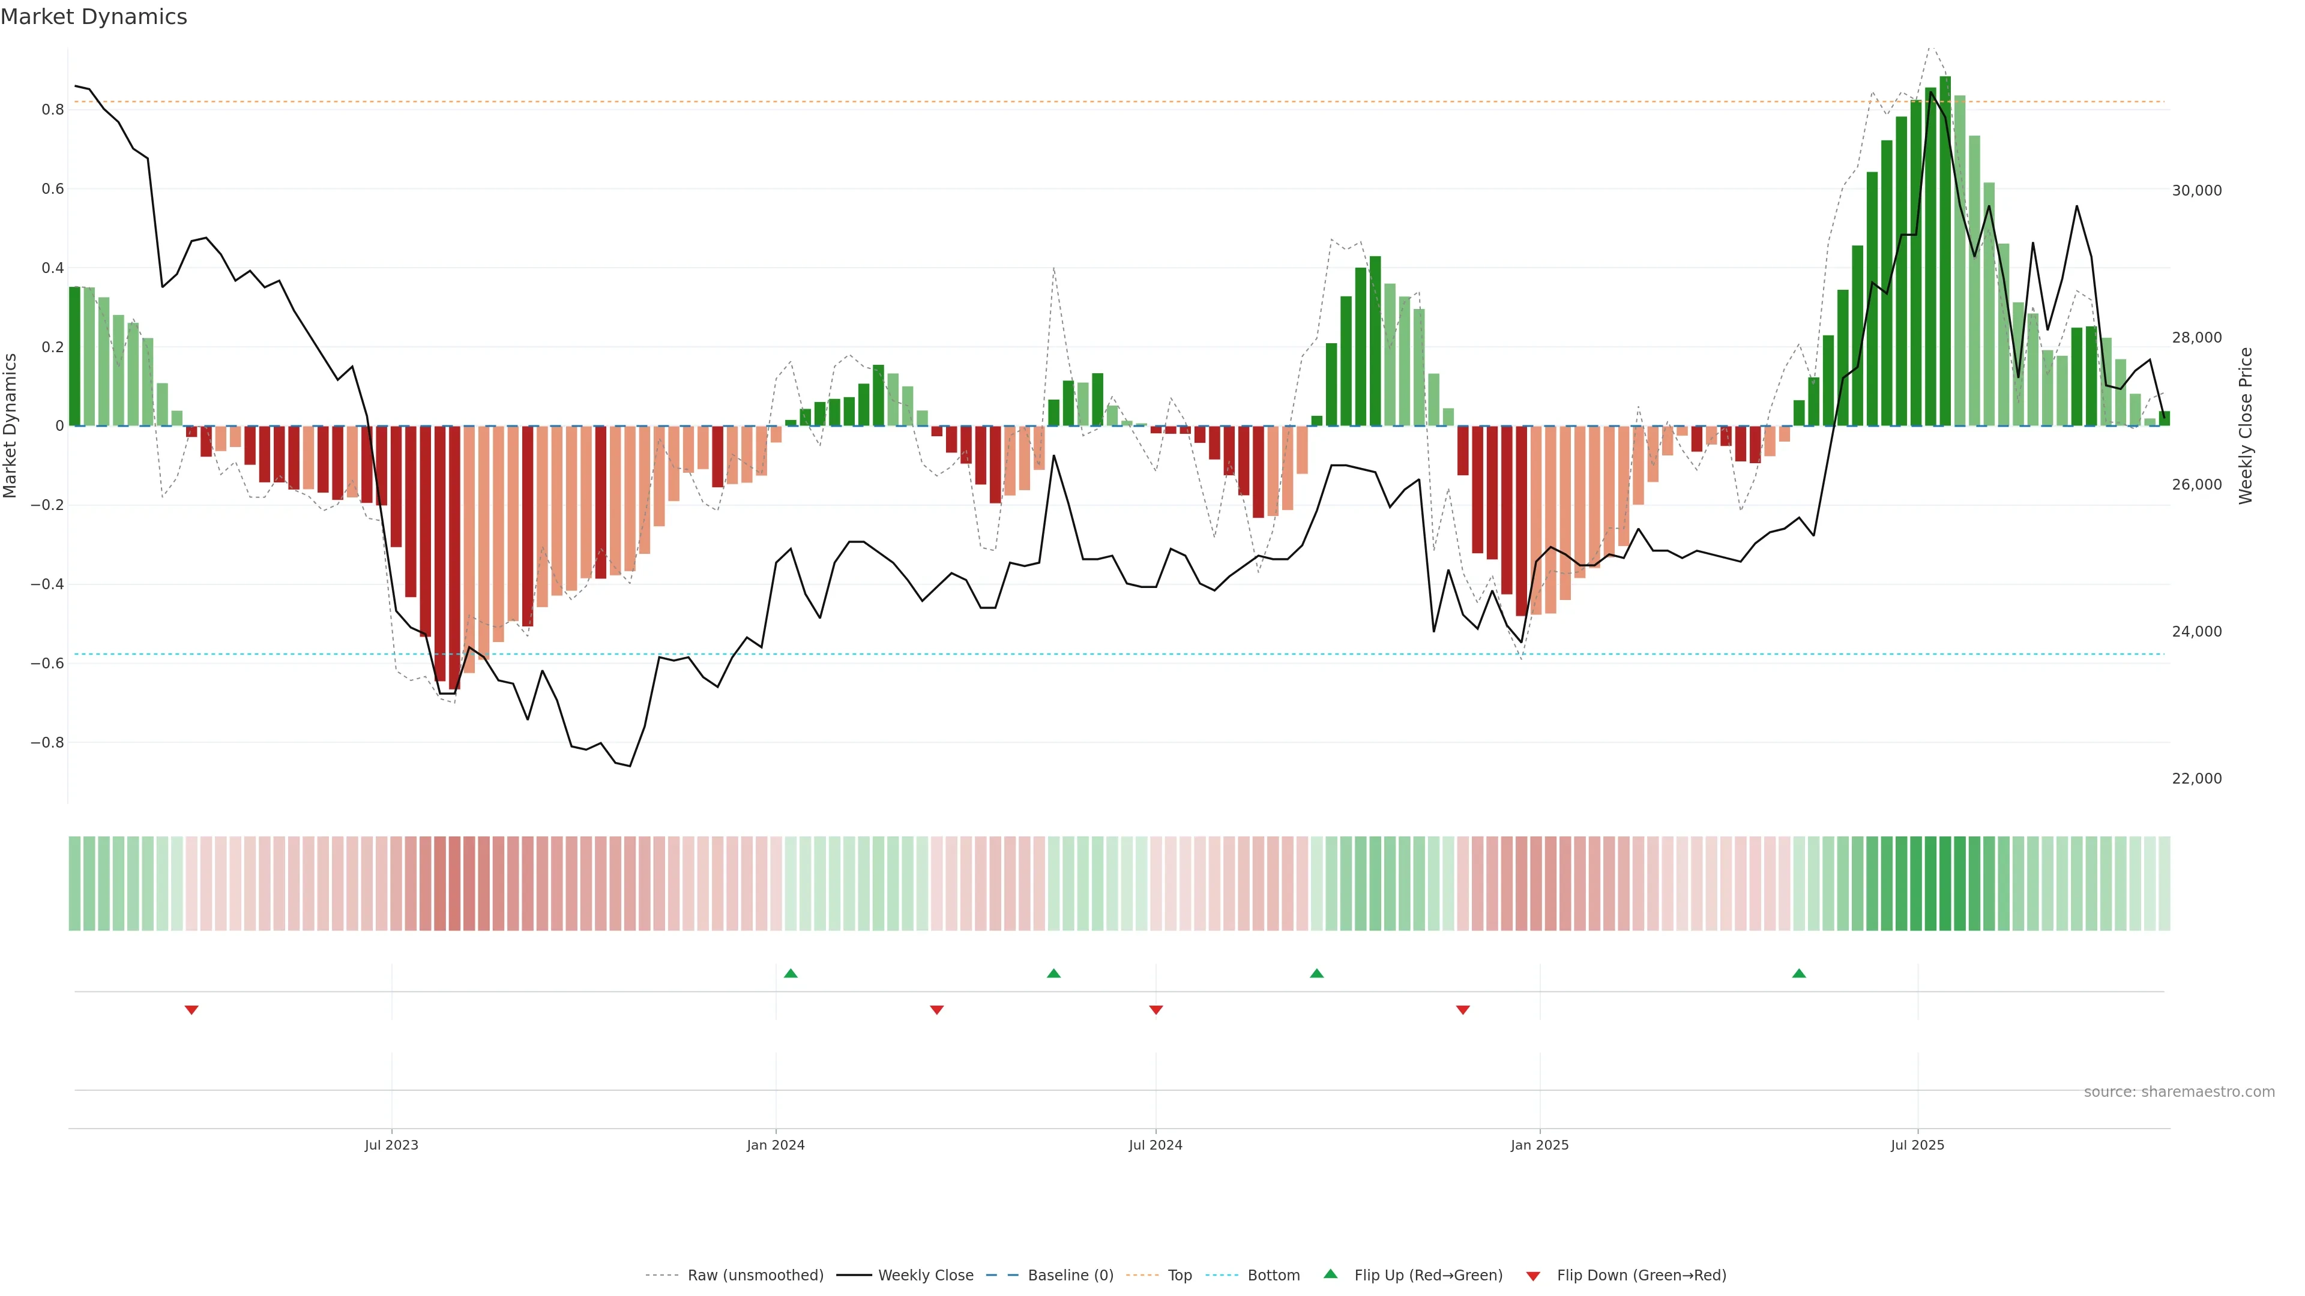The image size is (2305, 1296).
Task: Click the Market Dynamics chart title
Action: click(x=94, y=17)
